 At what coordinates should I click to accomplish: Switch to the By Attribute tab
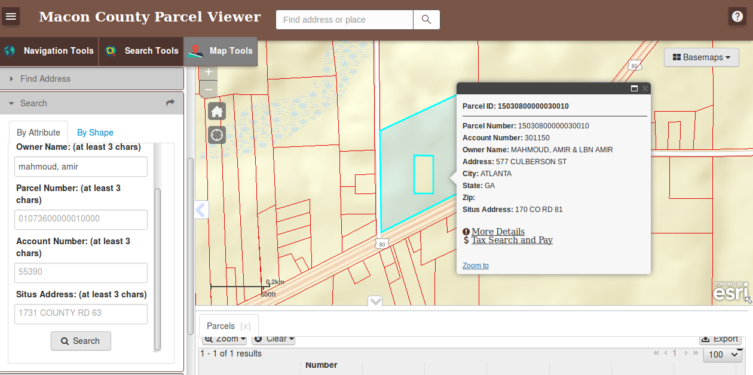[38, 133]
